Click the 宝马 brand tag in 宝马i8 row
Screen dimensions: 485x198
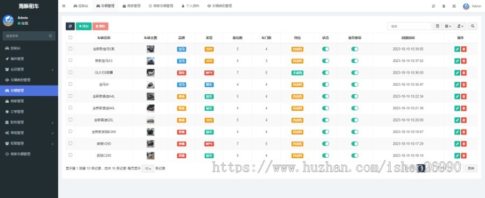182,84
